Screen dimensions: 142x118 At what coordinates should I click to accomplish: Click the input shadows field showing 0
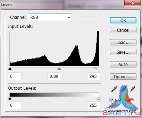(15, 76)
